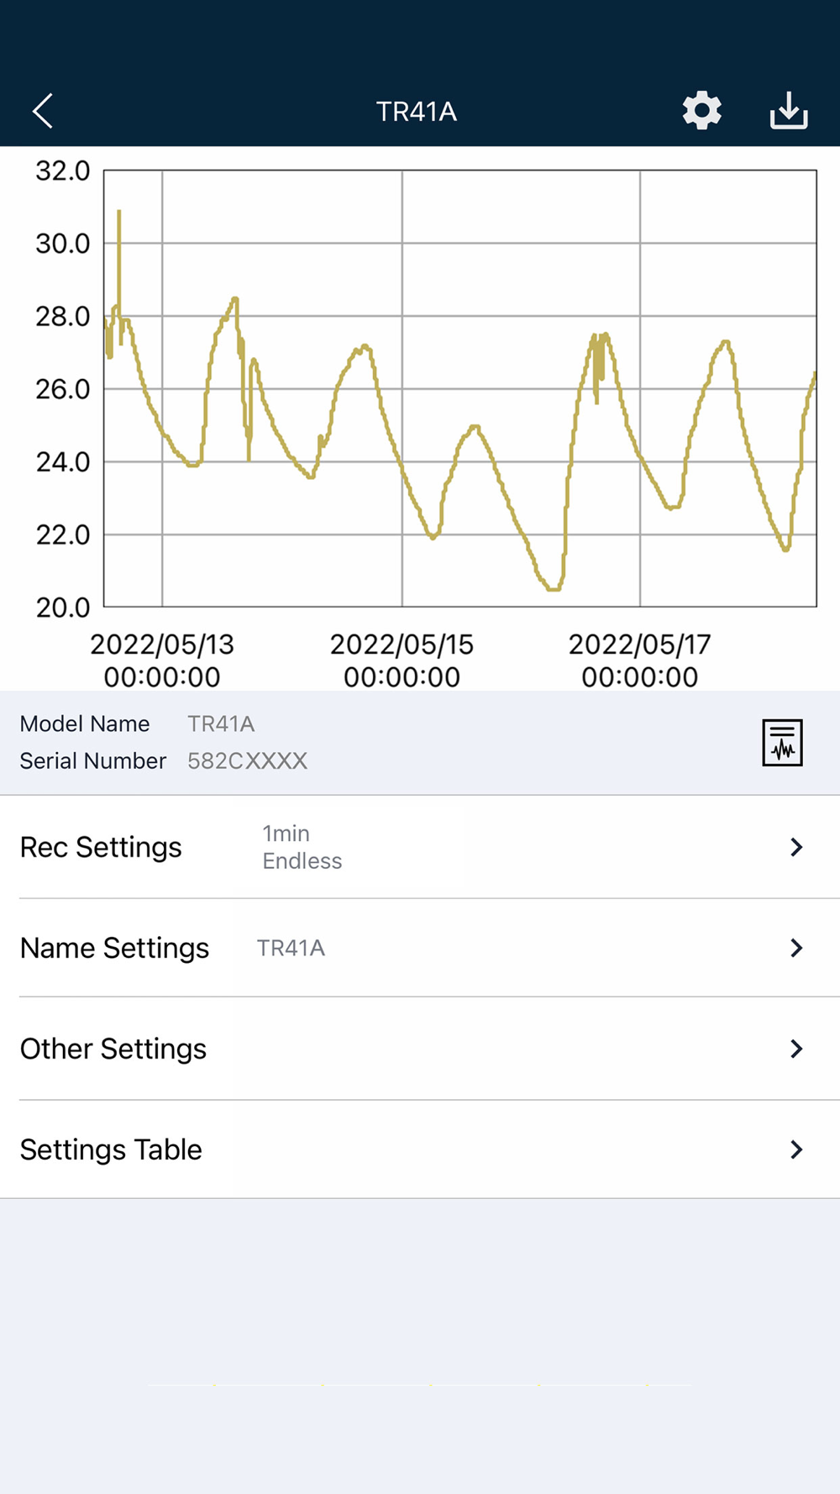Screen dimensions: 840x1494
Task: Tap Model Name value TR41A
Action: click(x=221, y=724)
